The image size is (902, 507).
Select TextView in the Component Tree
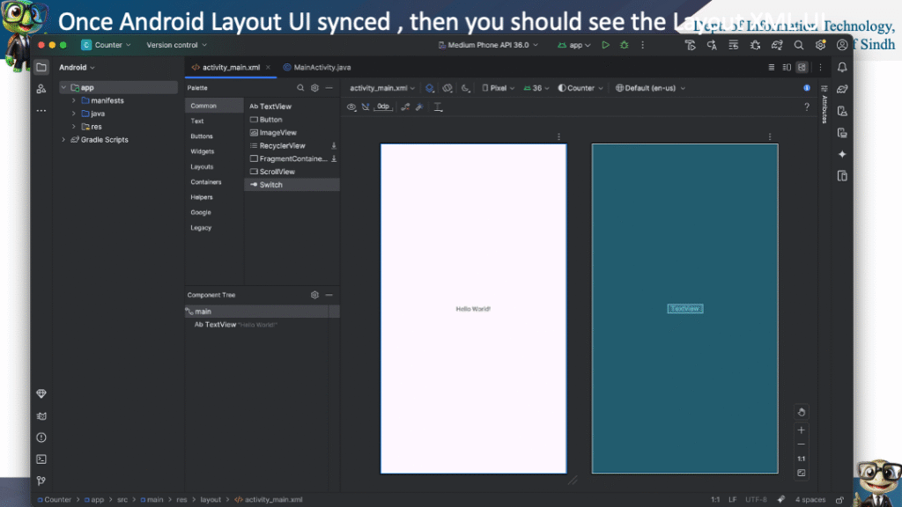pyautogui.click(x=220, y=325)
